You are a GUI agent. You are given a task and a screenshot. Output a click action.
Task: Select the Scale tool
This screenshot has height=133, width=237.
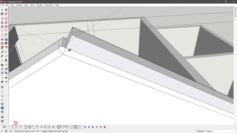pos(2,47)
